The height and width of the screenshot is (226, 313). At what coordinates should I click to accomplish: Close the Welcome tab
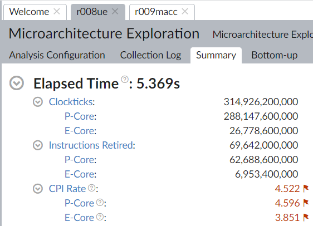click(x=57, y=12)
